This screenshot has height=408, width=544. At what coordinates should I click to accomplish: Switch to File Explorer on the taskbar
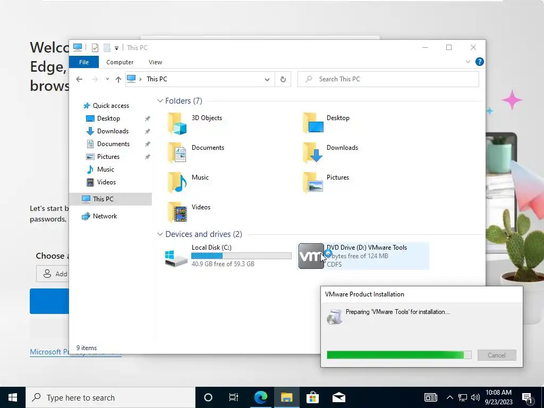click(286, 397)
